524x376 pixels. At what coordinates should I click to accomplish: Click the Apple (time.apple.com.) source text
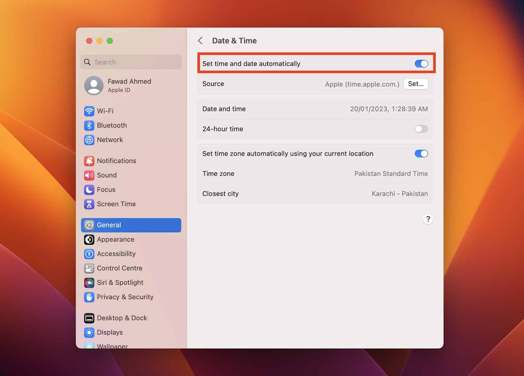[x=362, y=84]
